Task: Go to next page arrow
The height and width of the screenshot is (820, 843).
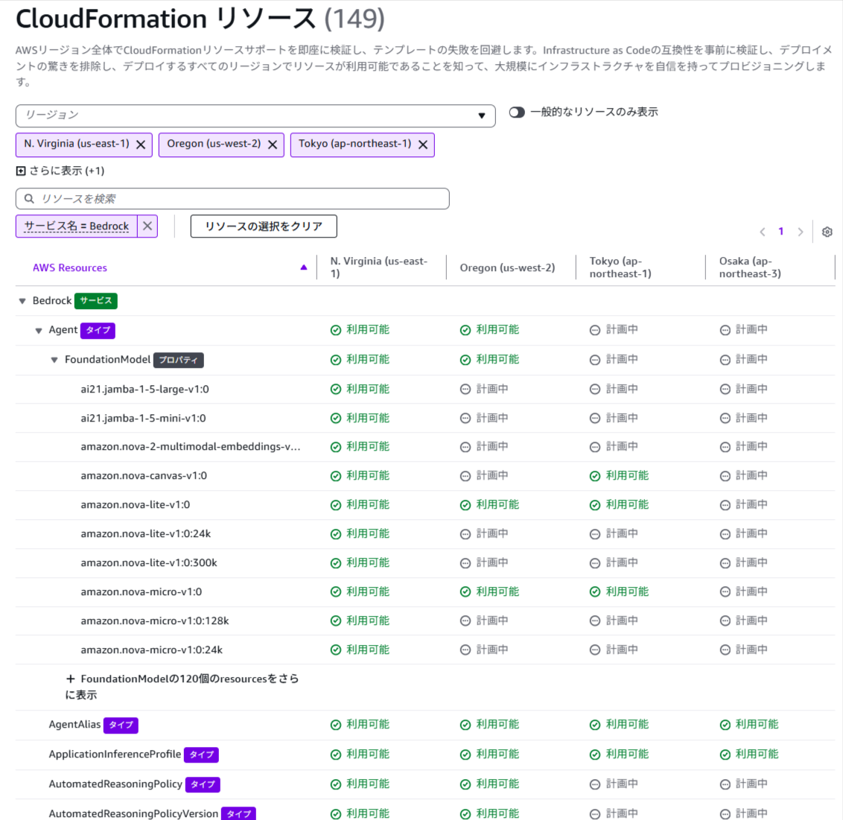Action: pos(800,232)
